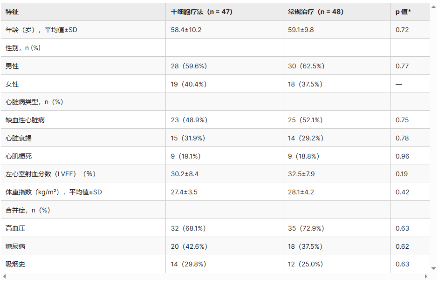Click the 0.96 p-value in 心肌梗死 row
The height and width of the screenshot is (285, 438).
click(x=402, y=156)
